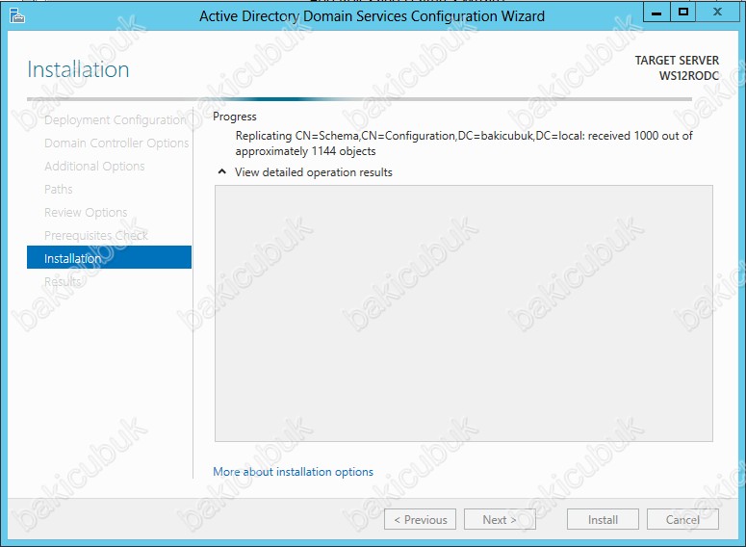Select Review Options step

tap(86, 212)
